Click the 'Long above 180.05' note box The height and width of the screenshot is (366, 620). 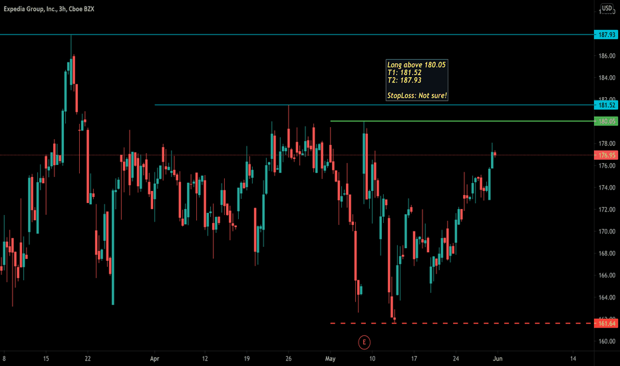[x=416, y=80]
